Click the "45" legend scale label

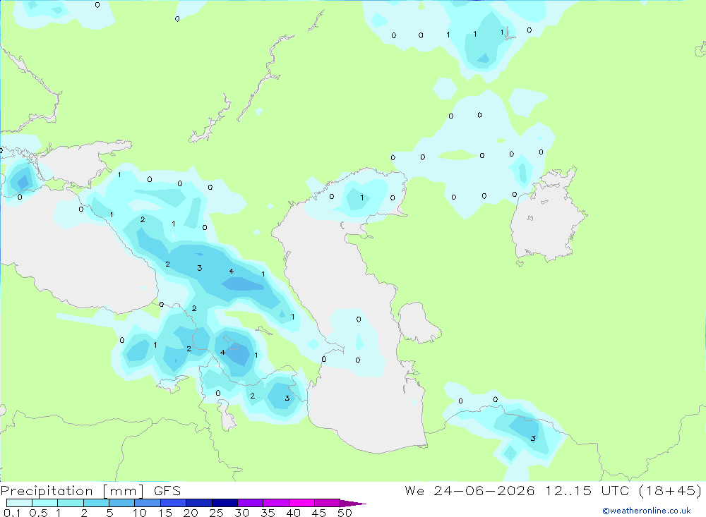tap(319, 513)
